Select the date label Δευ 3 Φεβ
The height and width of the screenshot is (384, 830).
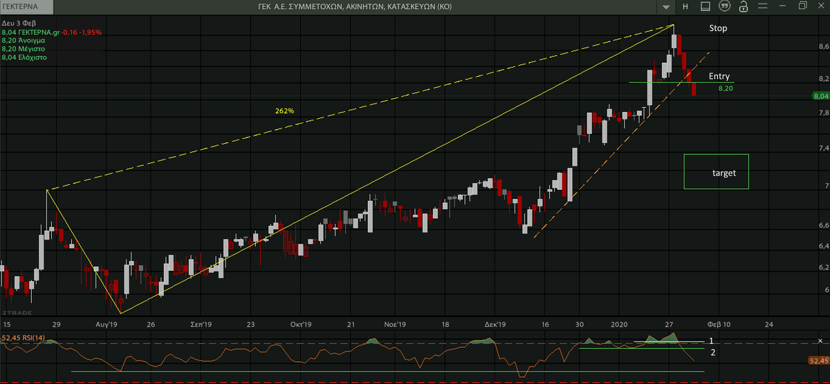17,23
